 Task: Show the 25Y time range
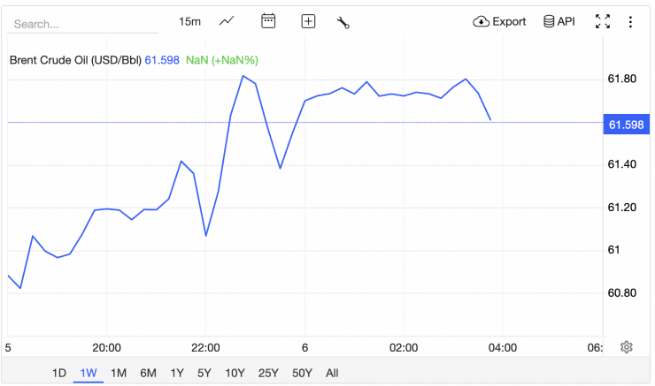coord(267,373)
